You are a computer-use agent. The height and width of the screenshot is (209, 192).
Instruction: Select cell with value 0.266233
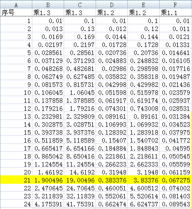point(111,164)
